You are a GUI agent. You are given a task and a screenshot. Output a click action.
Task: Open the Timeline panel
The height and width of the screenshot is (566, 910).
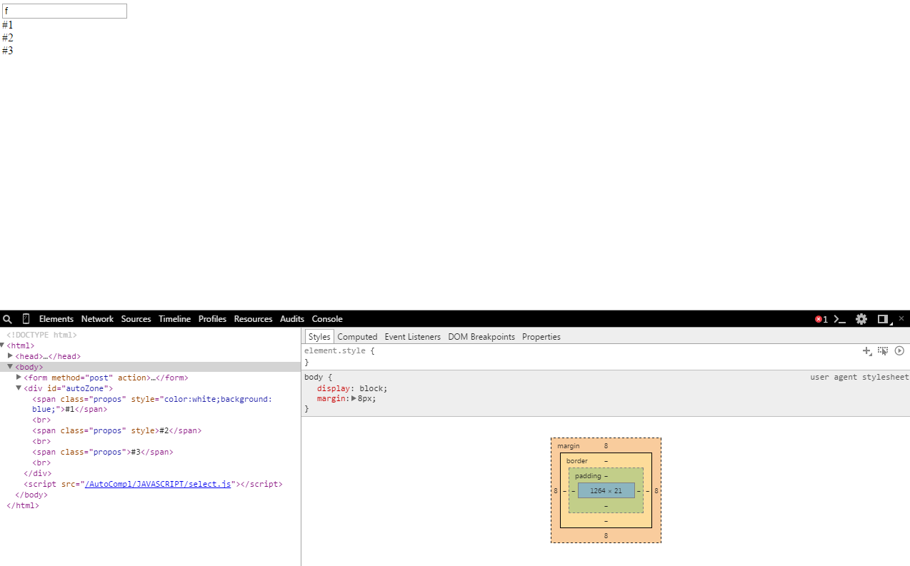(174, 319)
